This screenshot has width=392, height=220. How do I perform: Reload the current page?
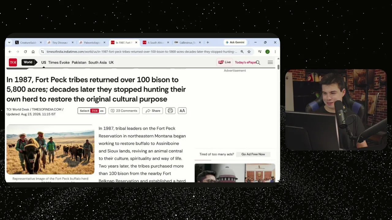coord(25,52)
